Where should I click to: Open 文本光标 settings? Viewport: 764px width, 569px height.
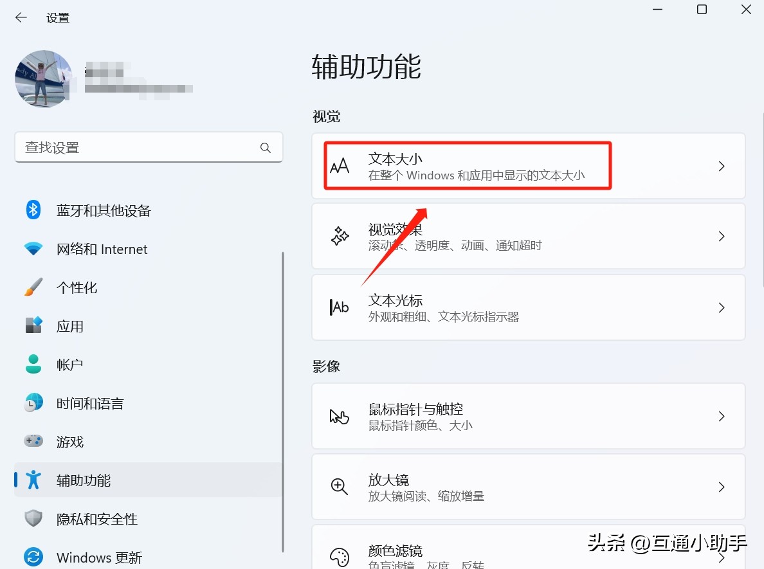pos(529,307)
